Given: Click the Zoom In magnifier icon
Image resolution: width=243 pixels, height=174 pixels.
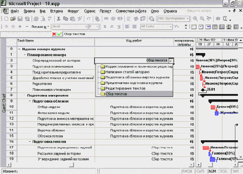Looking at the screenshot, I should click(x=195, y=18).
